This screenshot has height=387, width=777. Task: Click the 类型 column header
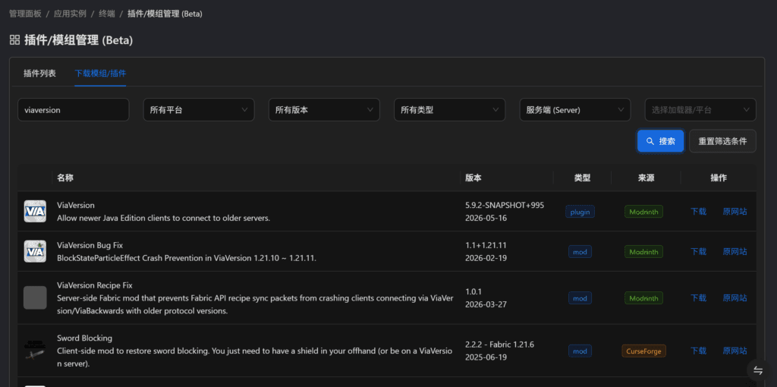[582, 178]
